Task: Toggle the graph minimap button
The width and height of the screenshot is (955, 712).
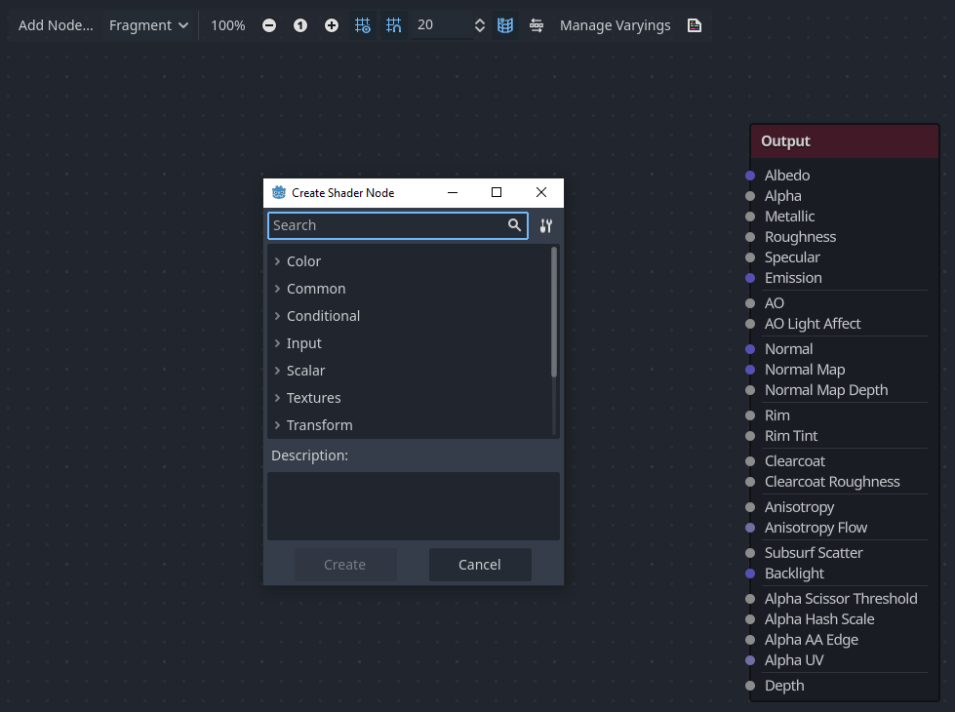Action: (505, 25)
